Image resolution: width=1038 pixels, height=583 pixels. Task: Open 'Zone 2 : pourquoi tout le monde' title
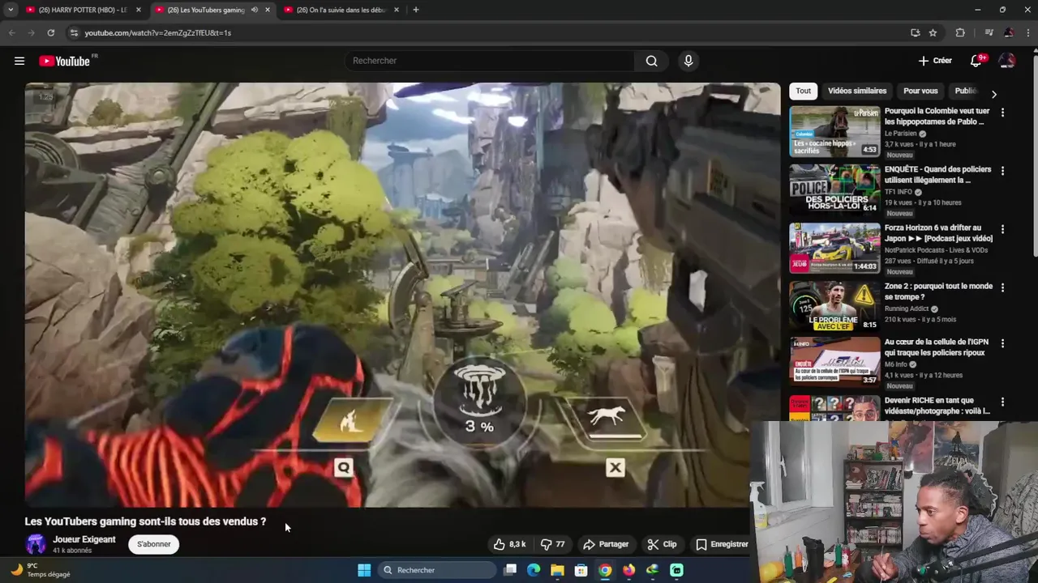938,291
